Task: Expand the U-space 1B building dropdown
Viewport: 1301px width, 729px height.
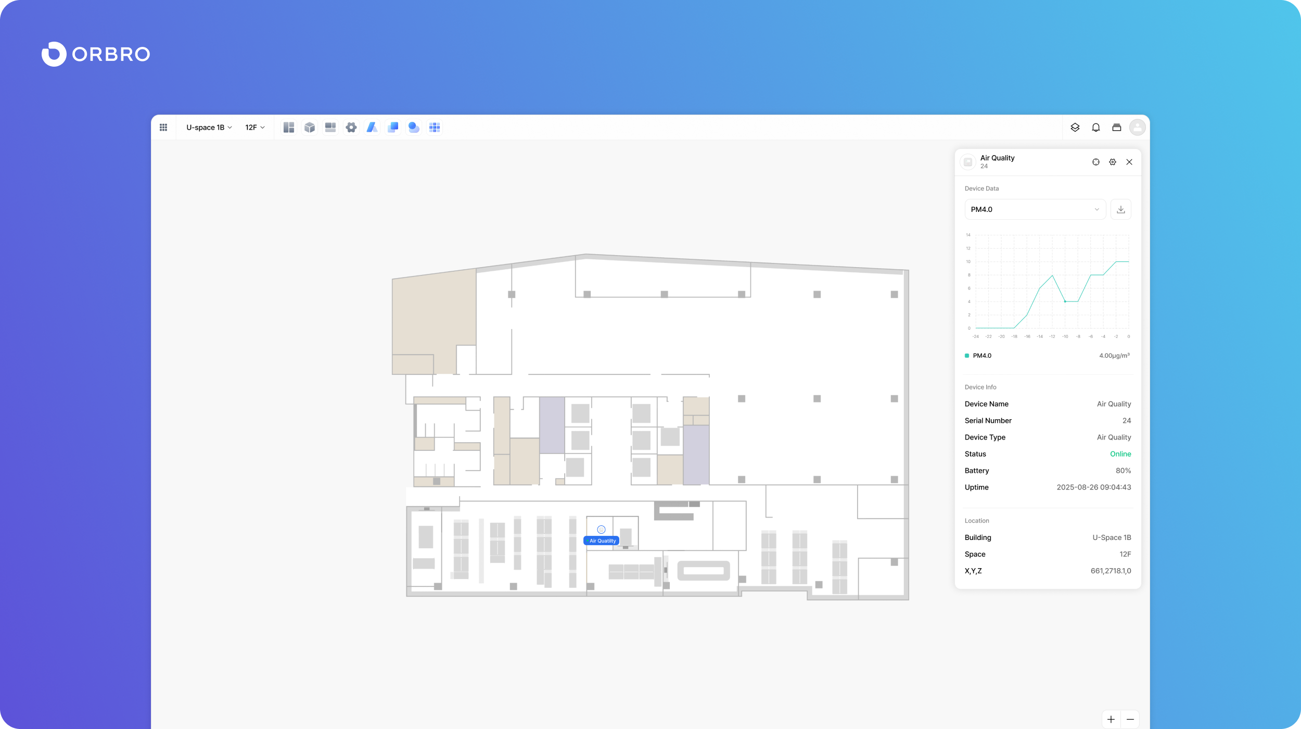Action: (x=209, y=128)
